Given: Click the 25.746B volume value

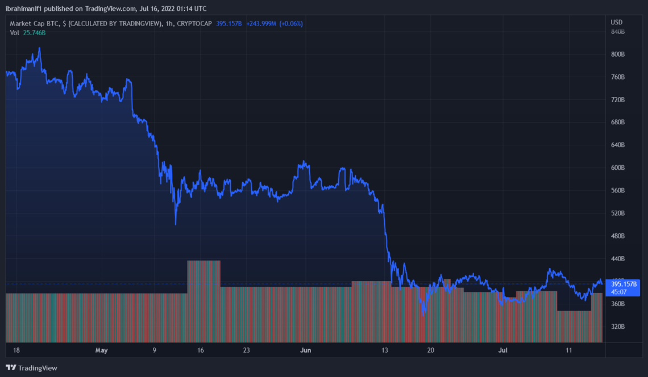Looking at the screenshot, I should [34, 32].
